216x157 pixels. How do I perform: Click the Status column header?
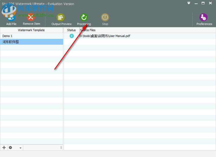click(72, 30)
